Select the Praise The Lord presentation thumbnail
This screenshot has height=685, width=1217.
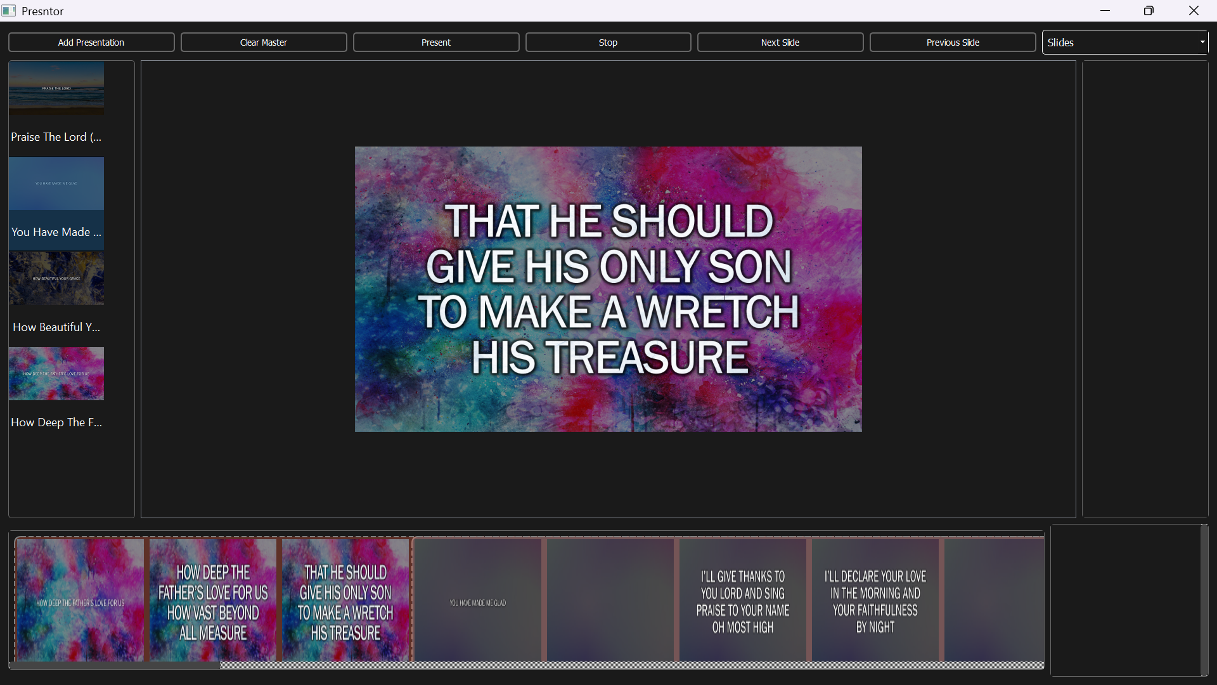pyautogui.click(x=56, y=89)
